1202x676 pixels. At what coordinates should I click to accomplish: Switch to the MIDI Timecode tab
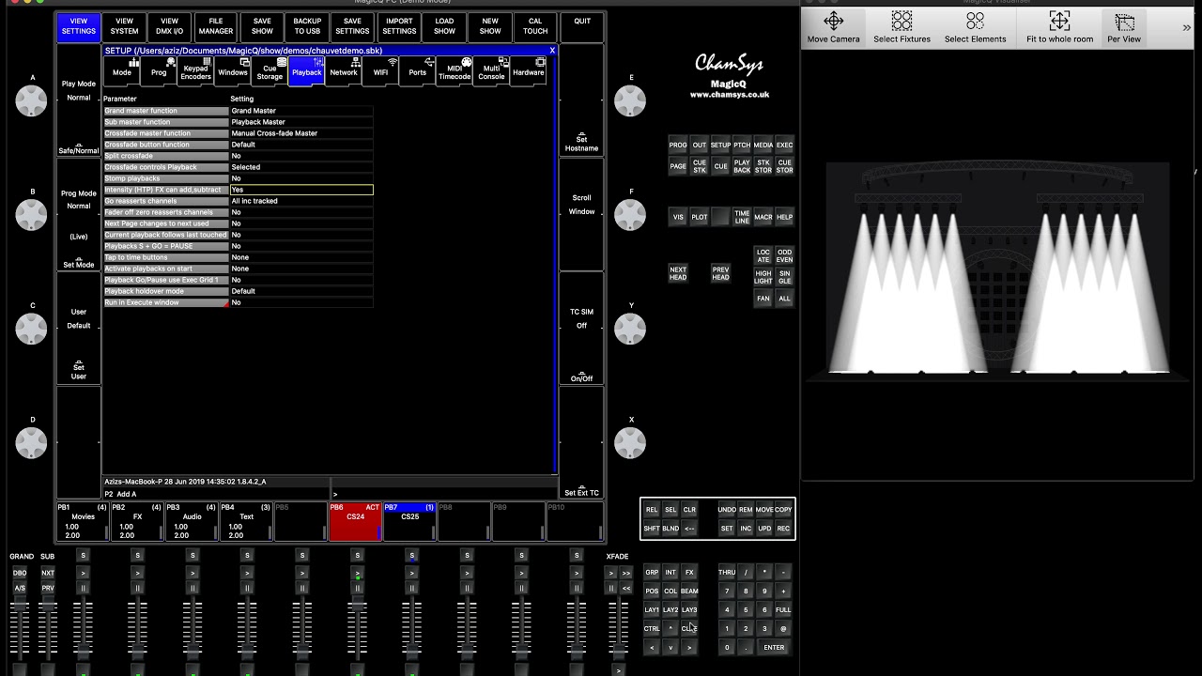click(455, 71)
